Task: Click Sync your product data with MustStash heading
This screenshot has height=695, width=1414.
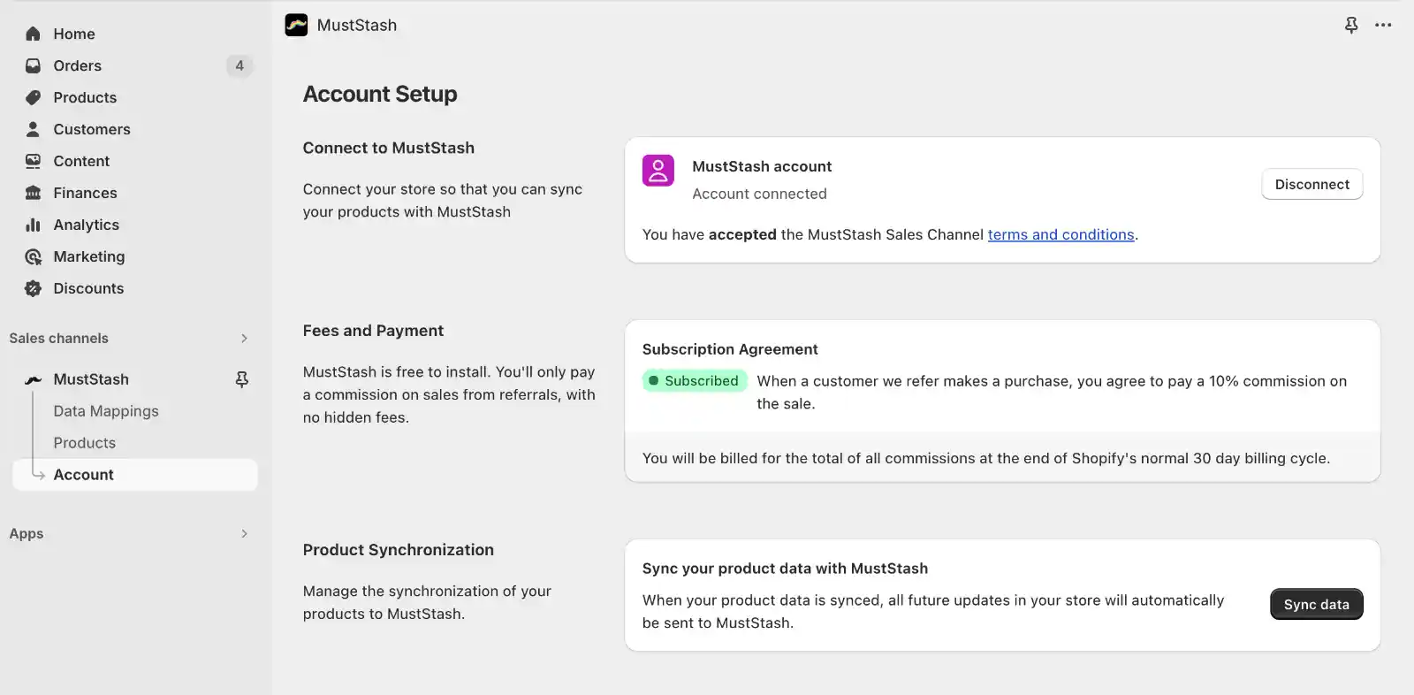Action: [785, 569]
